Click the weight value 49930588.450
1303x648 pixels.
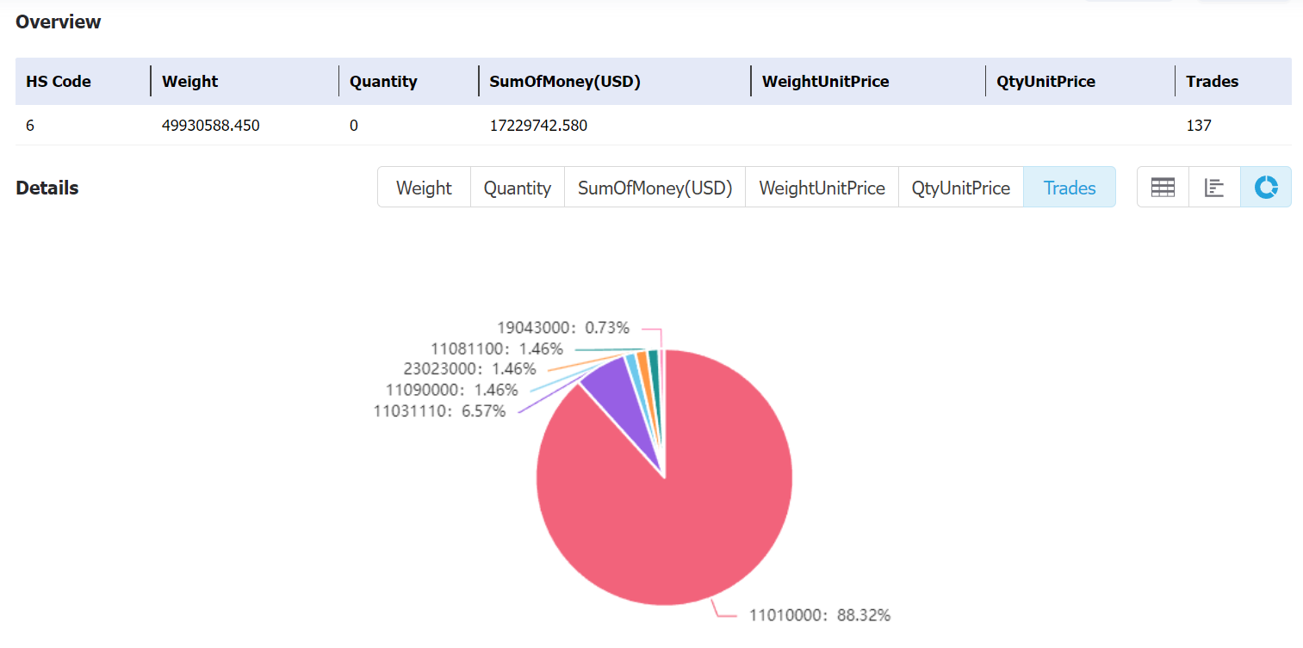point(211,126)
